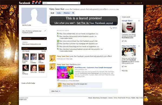The width and height of the screenshot is (162, 105).
Task: Click the Google Skins! ad title
Action: click(127, 21)
